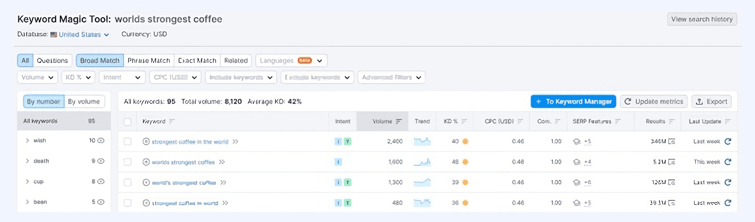Image resolution: width=755 pixels, height=222 pixels.
Task: Check the row with 480 volume
Action: coord(127,203)
